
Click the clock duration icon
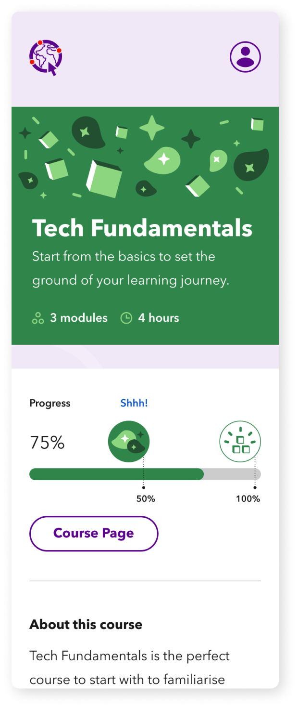click(126, 318)
